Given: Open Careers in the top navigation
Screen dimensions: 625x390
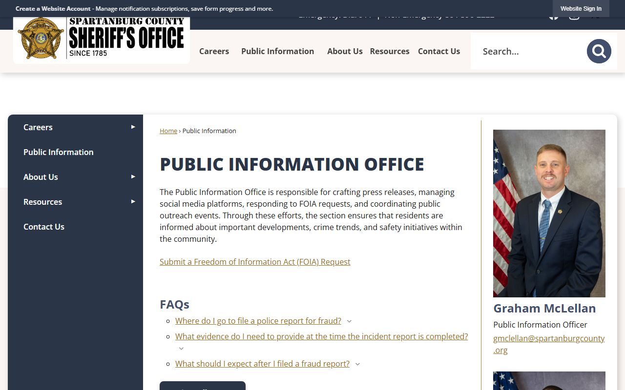Looking at the screenshot, I should [x=214, y=51].
